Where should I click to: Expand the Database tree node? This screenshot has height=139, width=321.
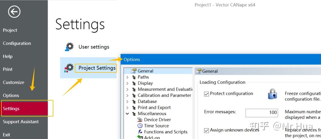tap(127, 102)
